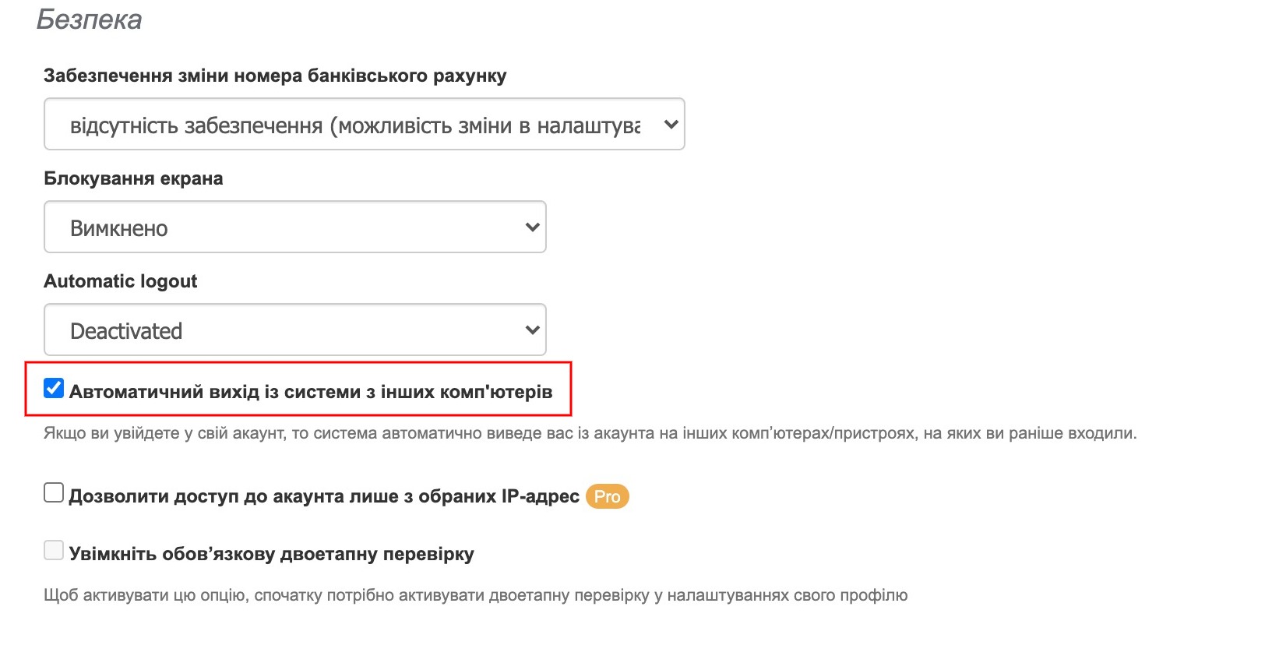Click the chevron on the bank account security dropdown
The height and width of the screenshot is (656, 1265).
[x=671, y=123]
